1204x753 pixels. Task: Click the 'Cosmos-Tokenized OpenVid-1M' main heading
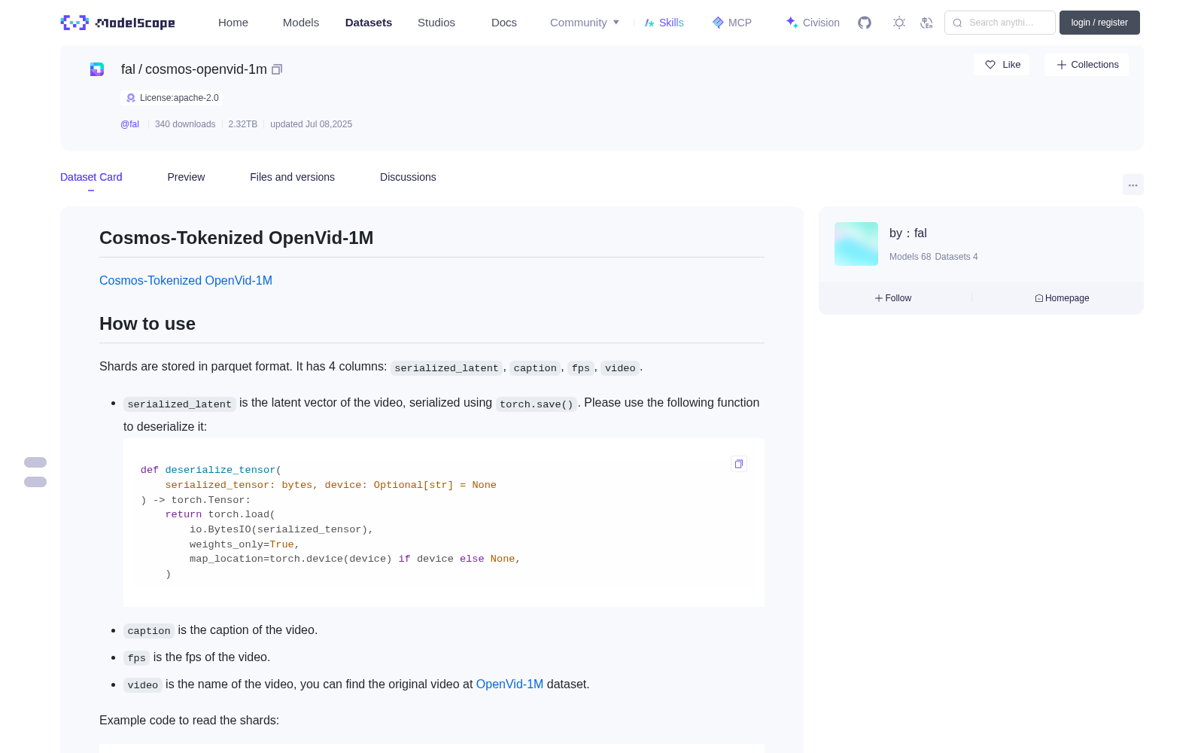tap(236, 238)
